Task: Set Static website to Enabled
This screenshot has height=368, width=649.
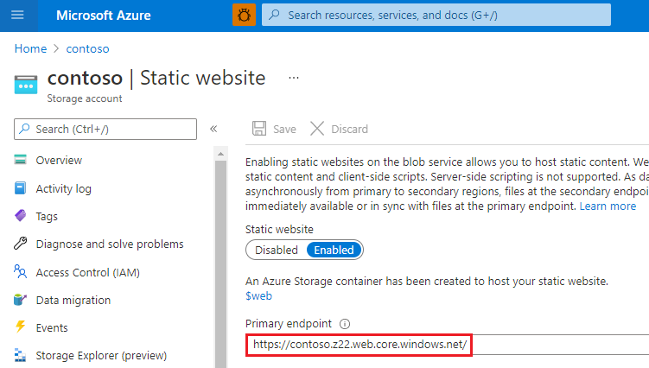Action: pyautogui.click(x=334, y=250)
